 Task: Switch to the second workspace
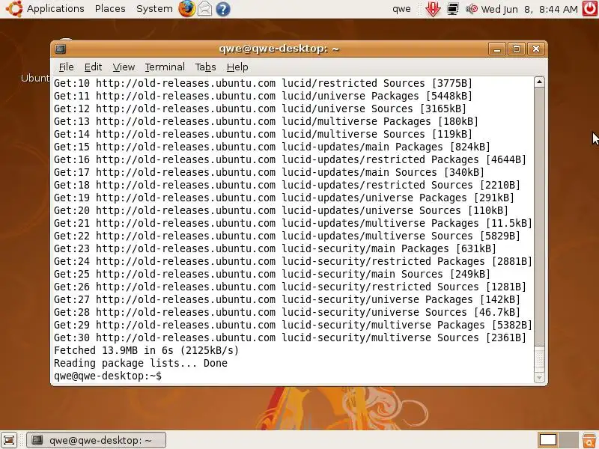pos(568,440)
